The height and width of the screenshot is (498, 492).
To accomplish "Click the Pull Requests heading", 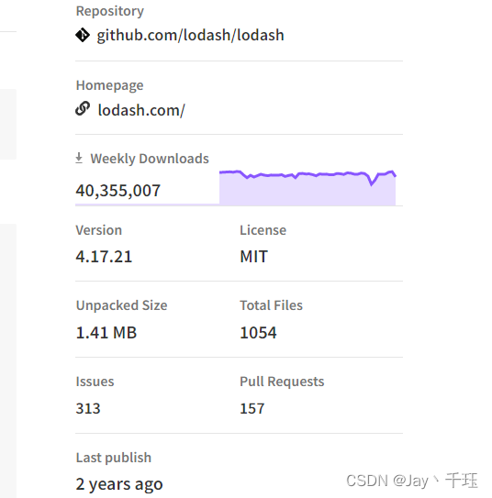I will pos(282,382).
